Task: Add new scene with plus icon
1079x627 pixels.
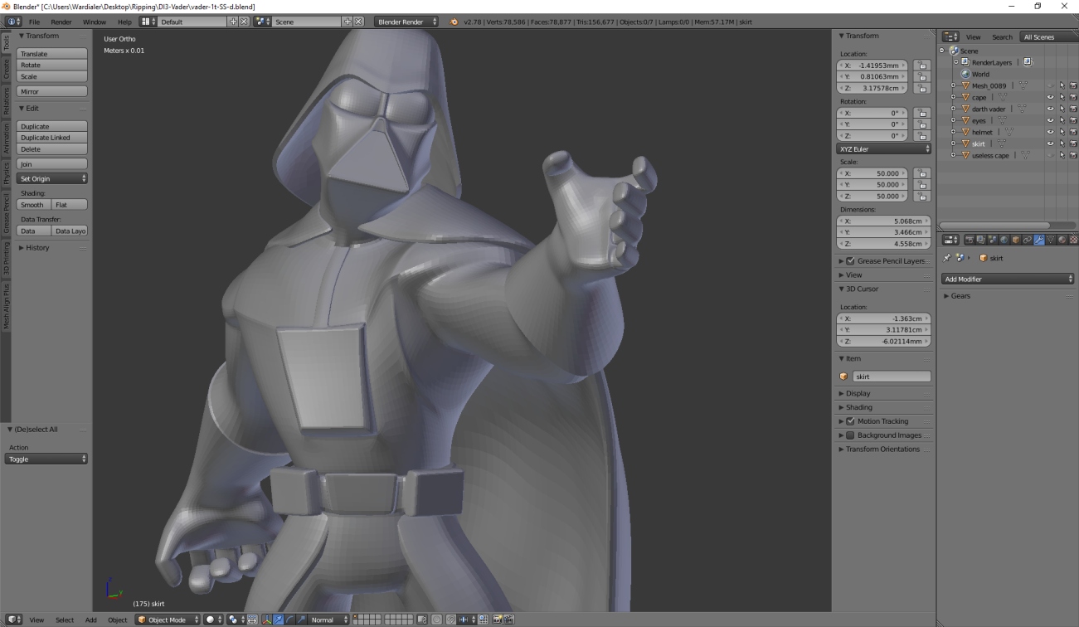Action: pos(348,22)
